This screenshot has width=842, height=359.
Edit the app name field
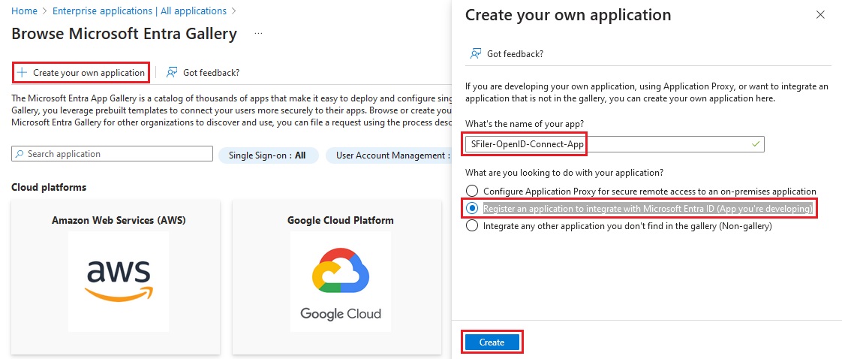coord(615,144)
